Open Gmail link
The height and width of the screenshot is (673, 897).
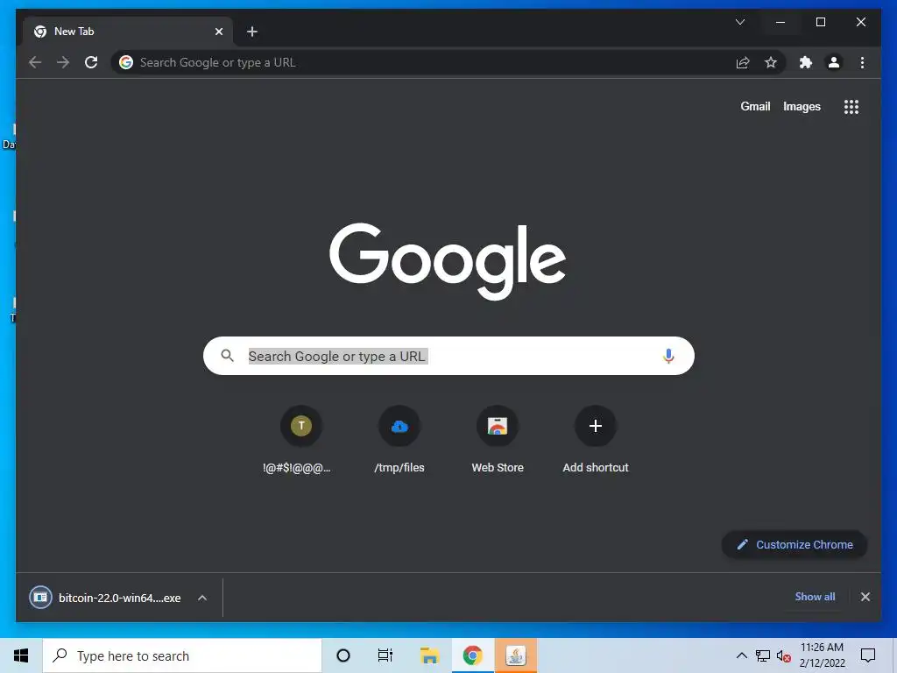coord(755,106)
